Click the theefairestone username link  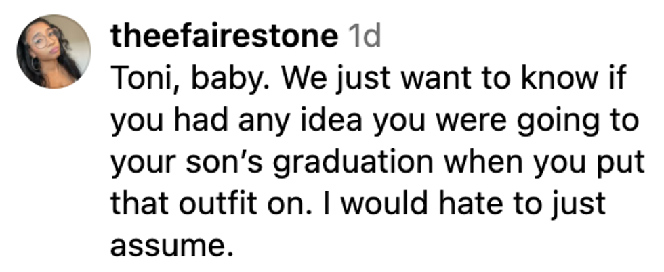pos(223,37)
